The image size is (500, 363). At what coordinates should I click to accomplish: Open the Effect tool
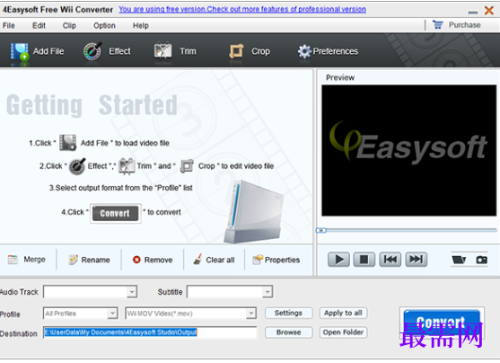[92, 51]
